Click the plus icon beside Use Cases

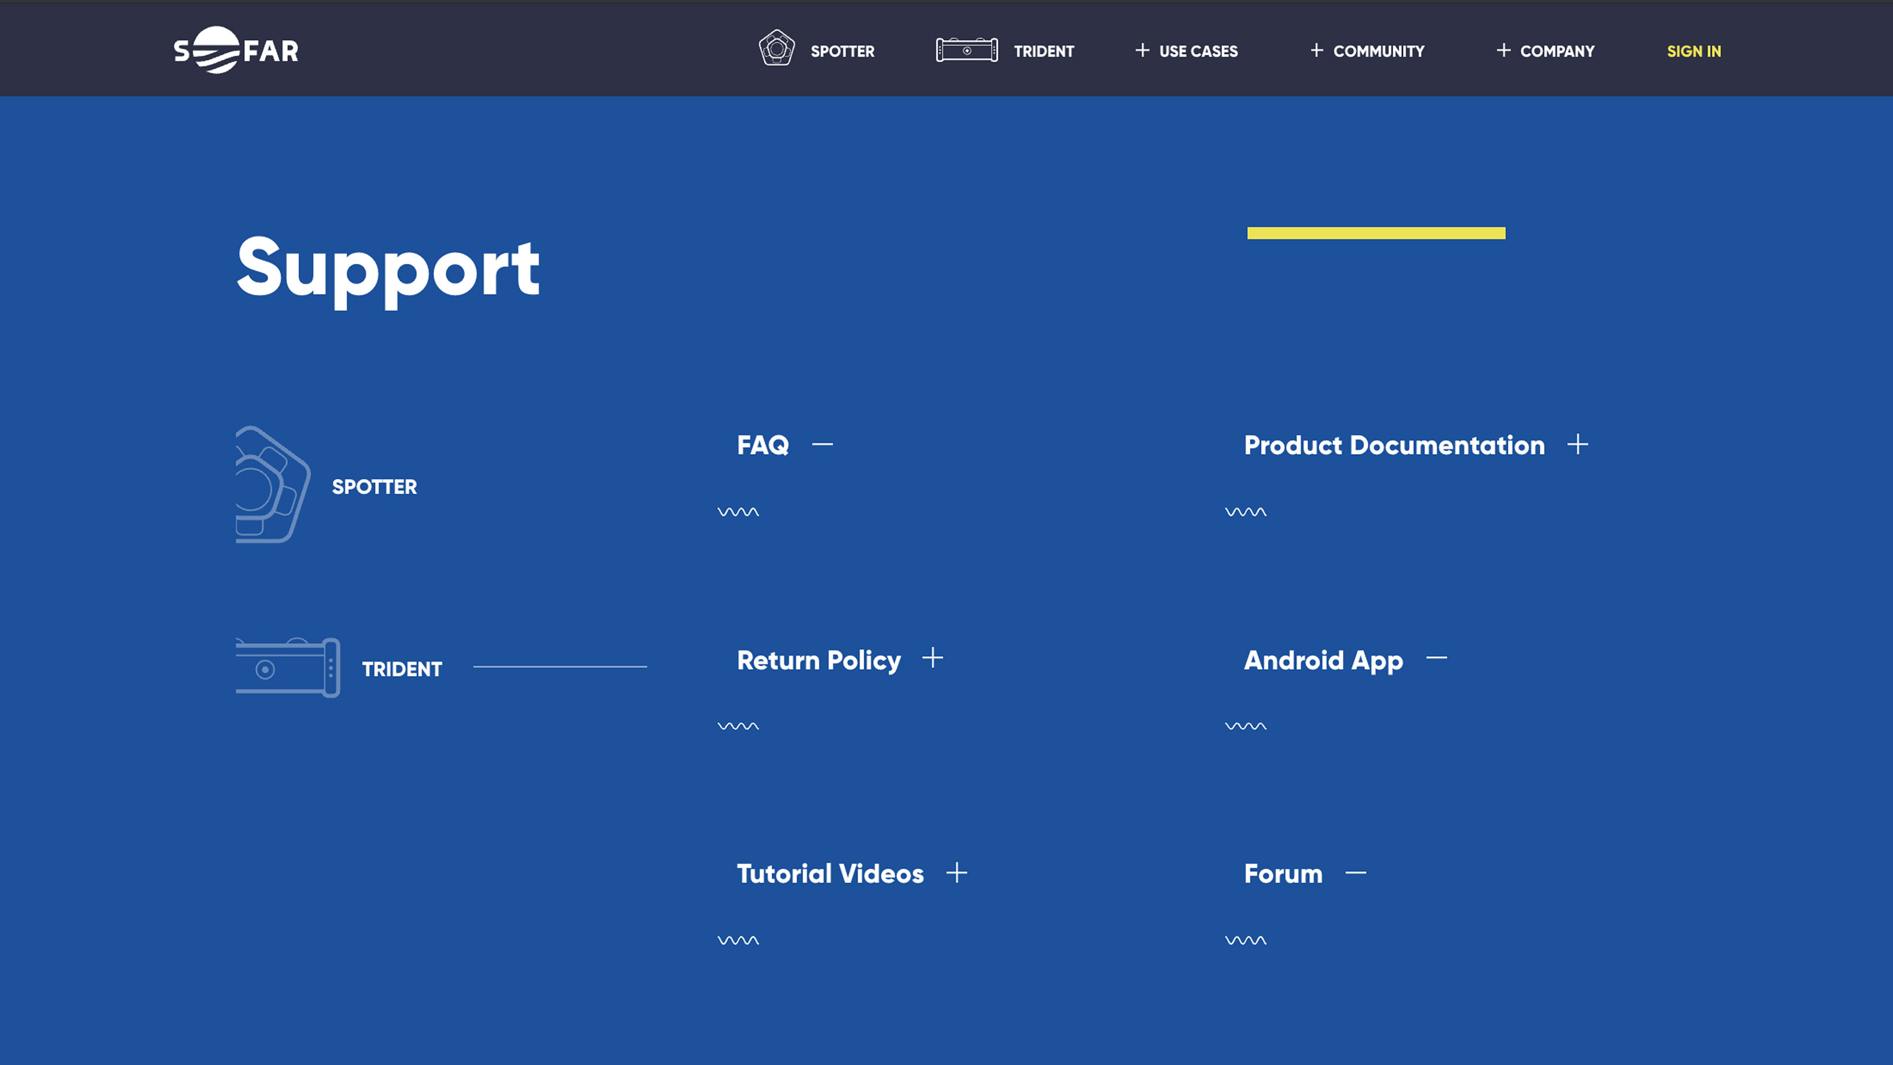tap(1142, 50)
